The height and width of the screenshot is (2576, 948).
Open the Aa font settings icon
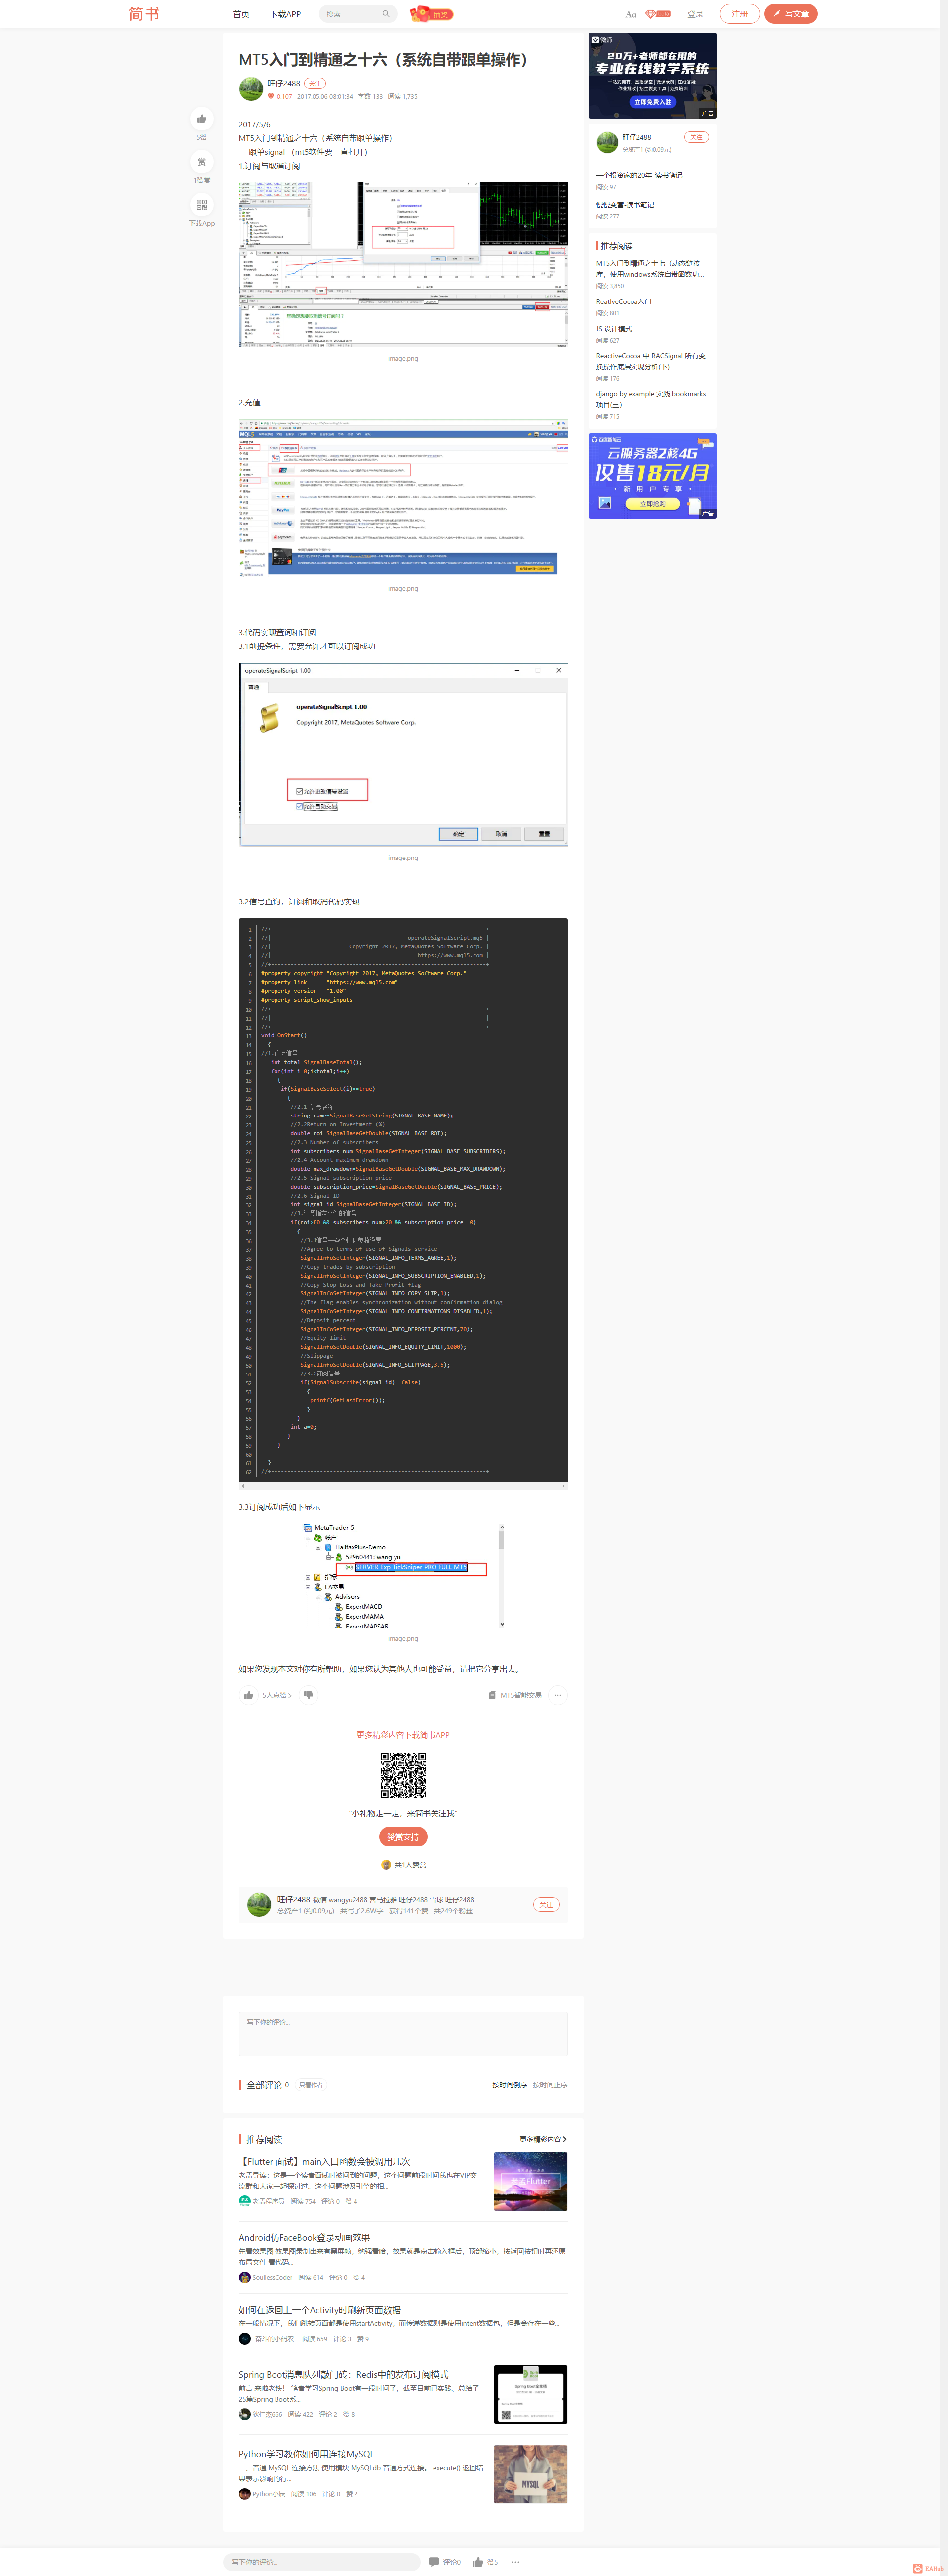[631, 14]
